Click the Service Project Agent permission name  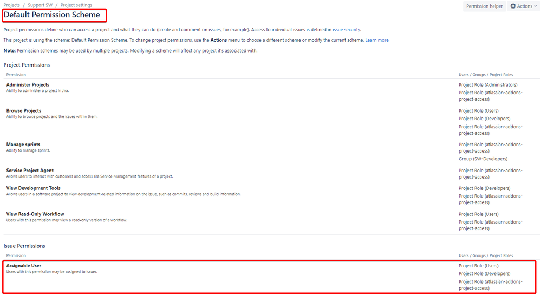[30, 170]
